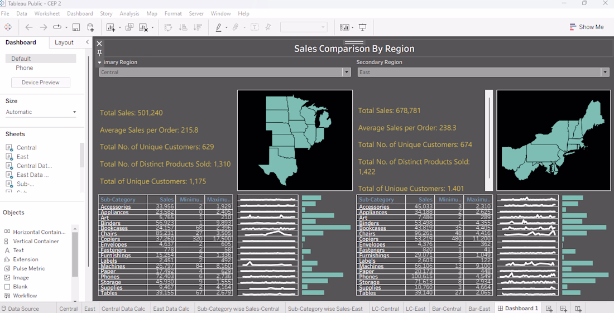Click the Fix axes pin toolbar icon
The width and height of the screenshot is (614, 313).
click(268, 27)
